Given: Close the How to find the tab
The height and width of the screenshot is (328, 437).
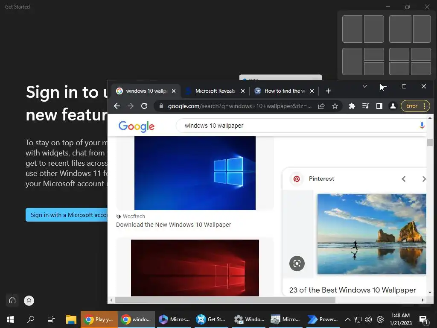Looking at the screenshot, I should (312, 91).
